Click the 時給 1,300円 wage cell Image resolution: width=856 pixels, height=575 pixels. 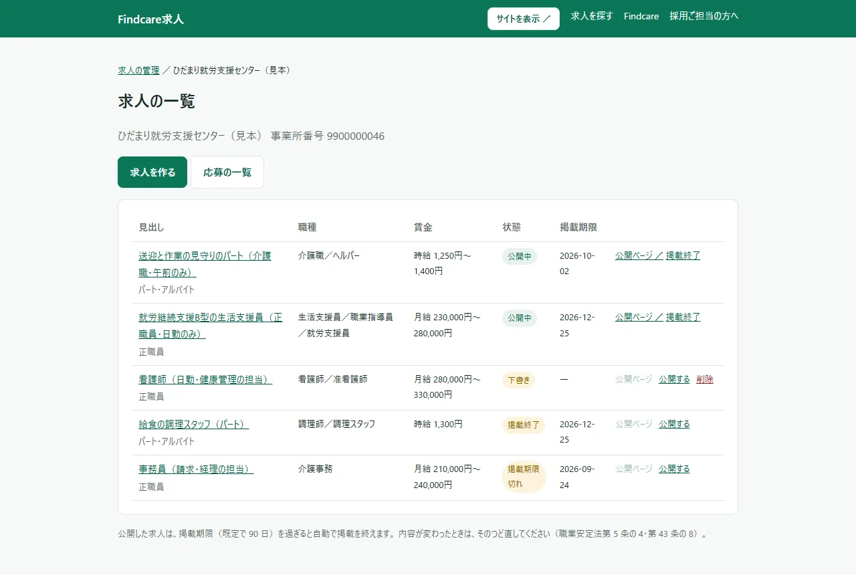click(x=438, y=424)
